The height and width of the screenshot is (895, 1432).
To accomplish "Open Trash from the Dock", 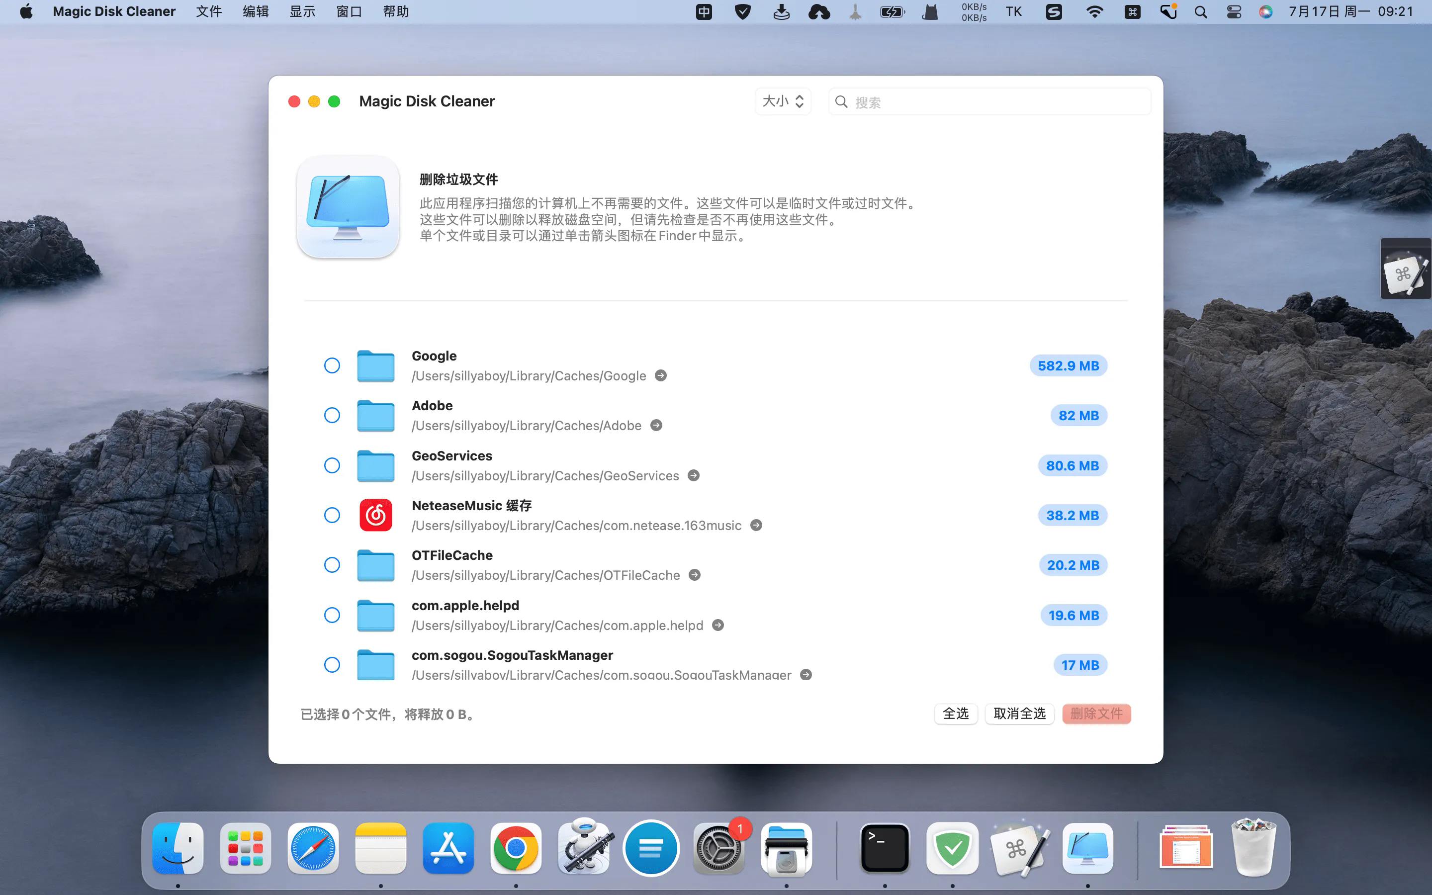I will pyautogui.click(x=1253, y=847).
